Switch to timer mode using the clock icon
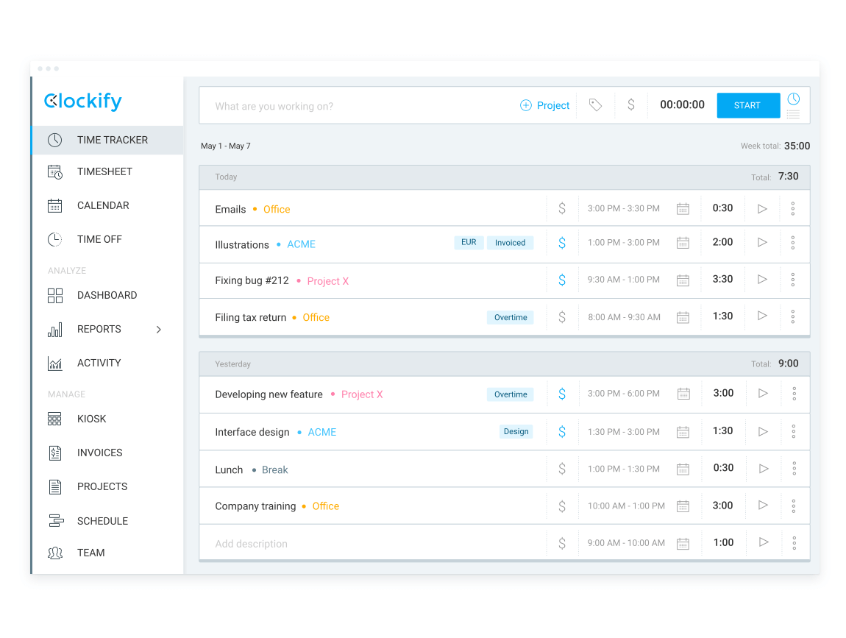846x638 pixels. click(x=793, y=99)
